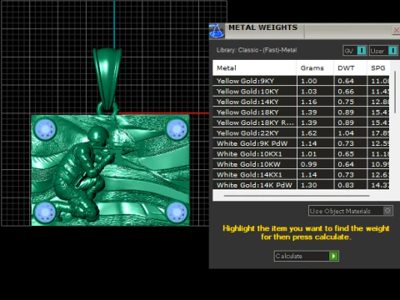Click the Calculate button

tap(307, 256)
